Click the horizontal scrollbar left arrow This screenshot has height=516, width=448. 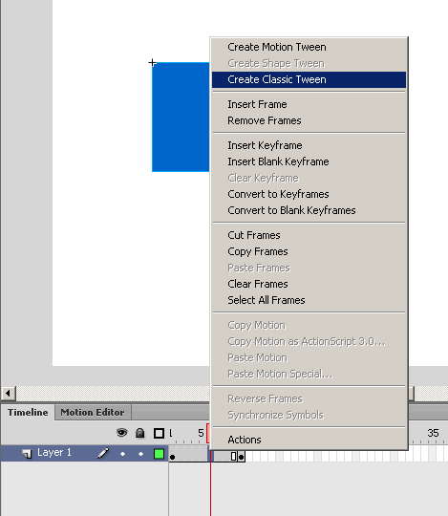9,393
